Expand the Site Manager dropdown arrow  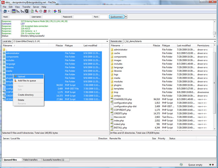click(9, 11)
